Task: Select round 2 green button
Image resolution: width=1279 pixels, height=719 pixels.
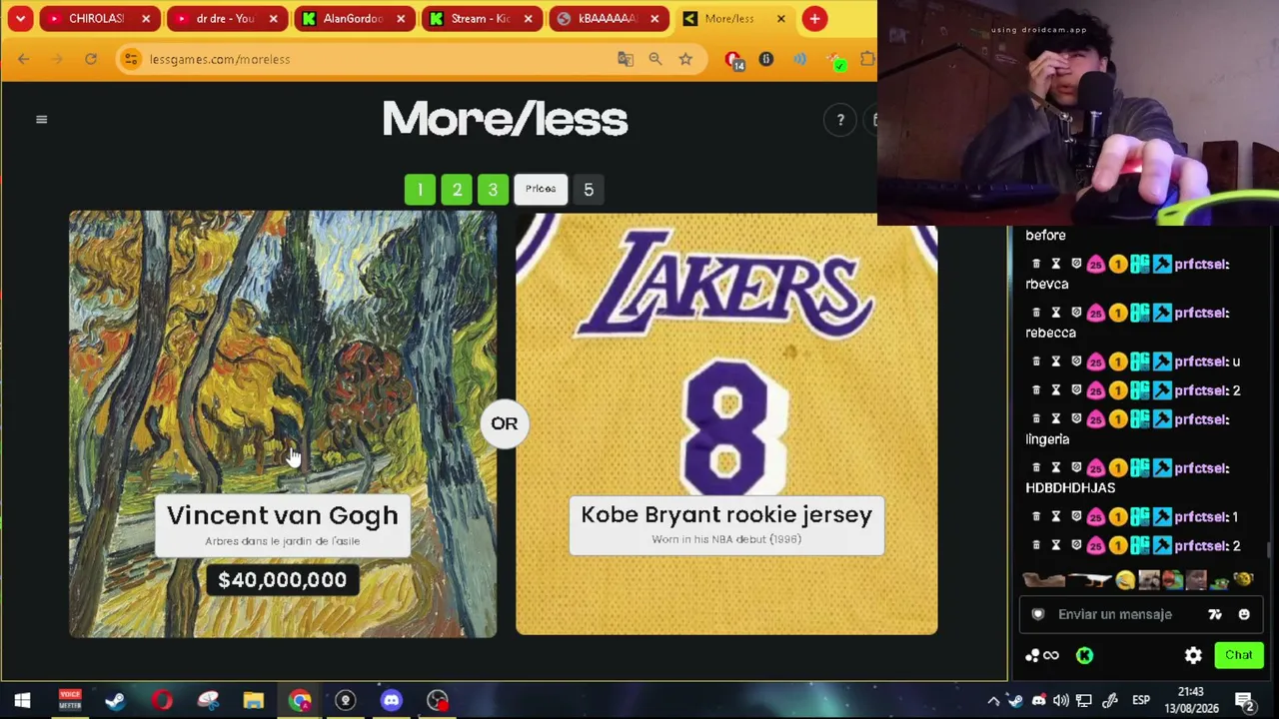Action: [x=457, y=190]
